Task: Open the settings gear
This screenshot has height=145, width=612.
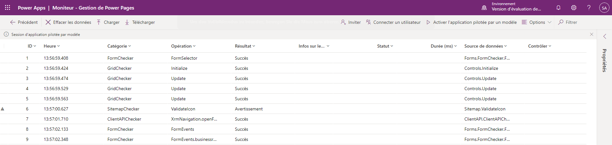Action: pos(574,8)
